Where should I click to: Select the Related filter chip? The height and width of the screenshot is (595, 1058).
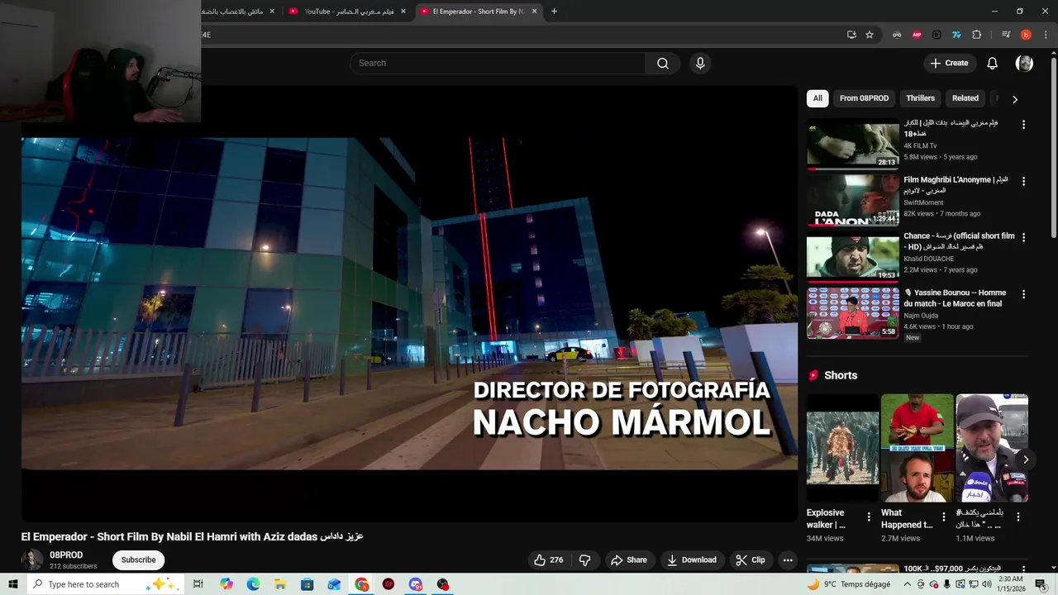tap(965, 98)
